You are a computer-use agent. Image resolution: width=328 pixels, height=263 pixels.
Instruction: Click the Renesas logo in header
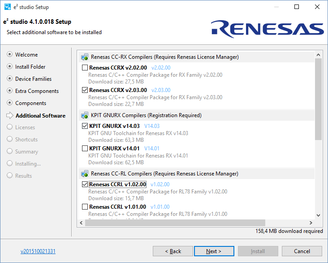point(268,29)
